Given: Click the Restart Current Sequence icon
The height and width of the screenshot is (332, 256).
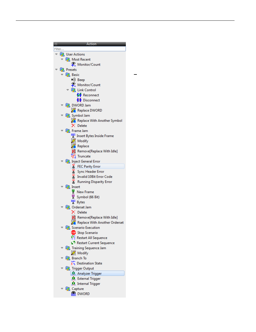Looking at the screenshot, I should click(73, 243).
